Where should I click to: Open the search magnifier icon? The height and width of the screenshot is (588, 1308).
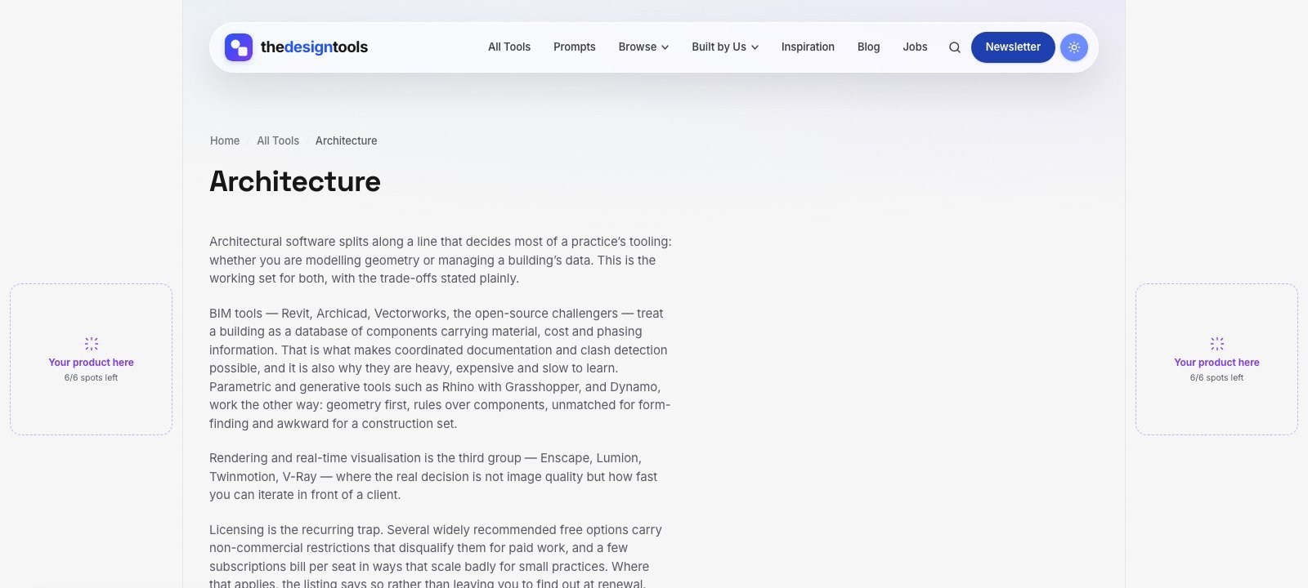[x=954, y=47]
